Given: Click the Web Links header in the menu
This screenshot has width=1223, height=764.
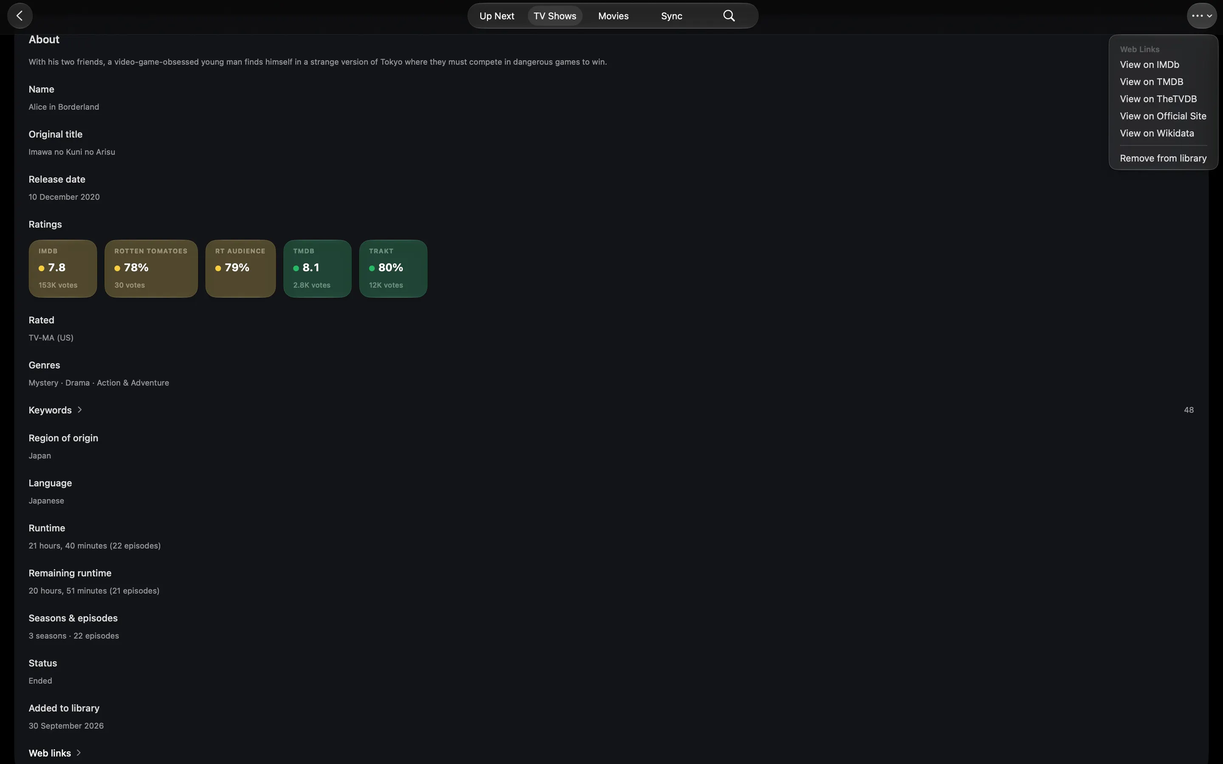Looking at the screenshot, I should (x=1140, y=50).
